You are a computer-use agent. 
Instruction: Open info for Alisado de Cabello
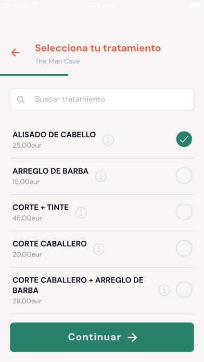(x=108, y=140)
